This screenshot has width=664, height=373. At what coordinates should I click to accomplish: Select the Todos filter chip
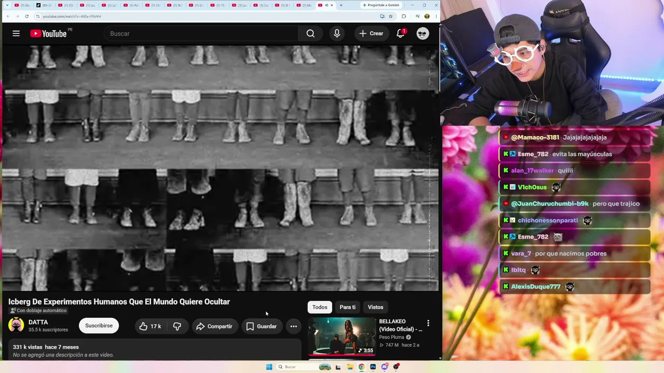coord(320,307)
